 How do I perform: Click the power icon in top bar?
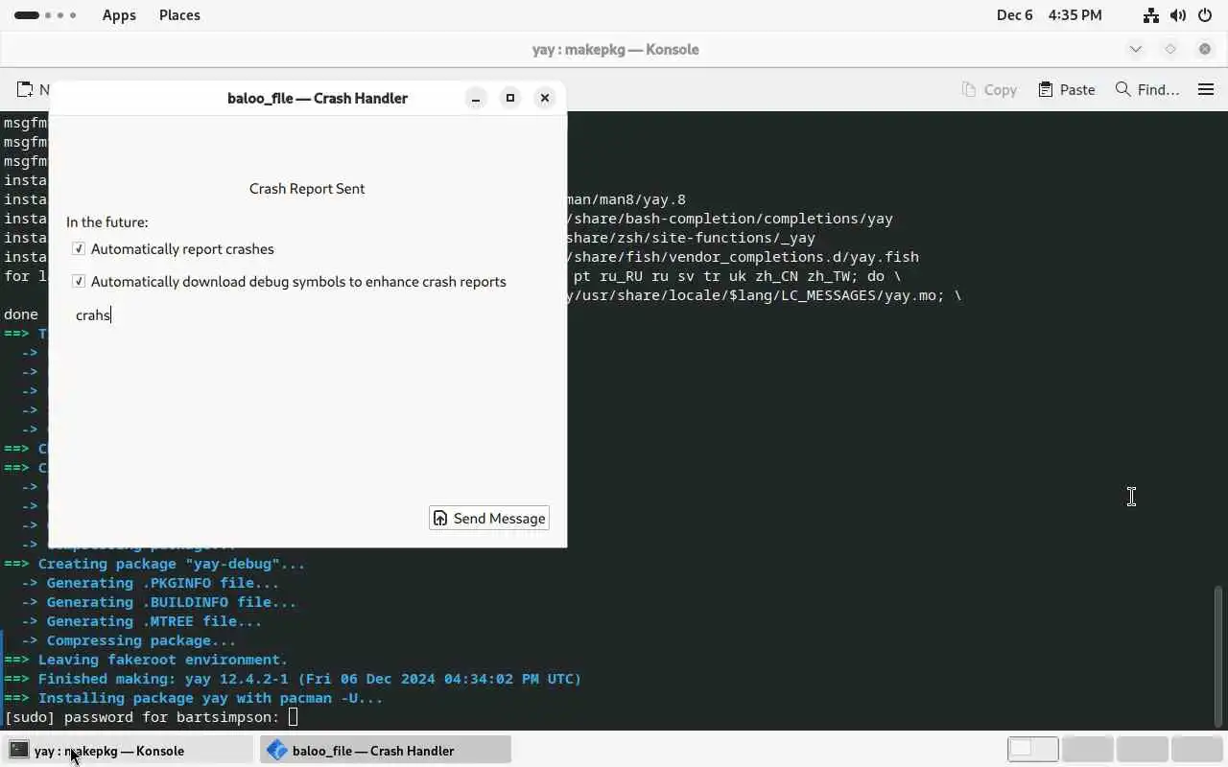[1205, 15]
